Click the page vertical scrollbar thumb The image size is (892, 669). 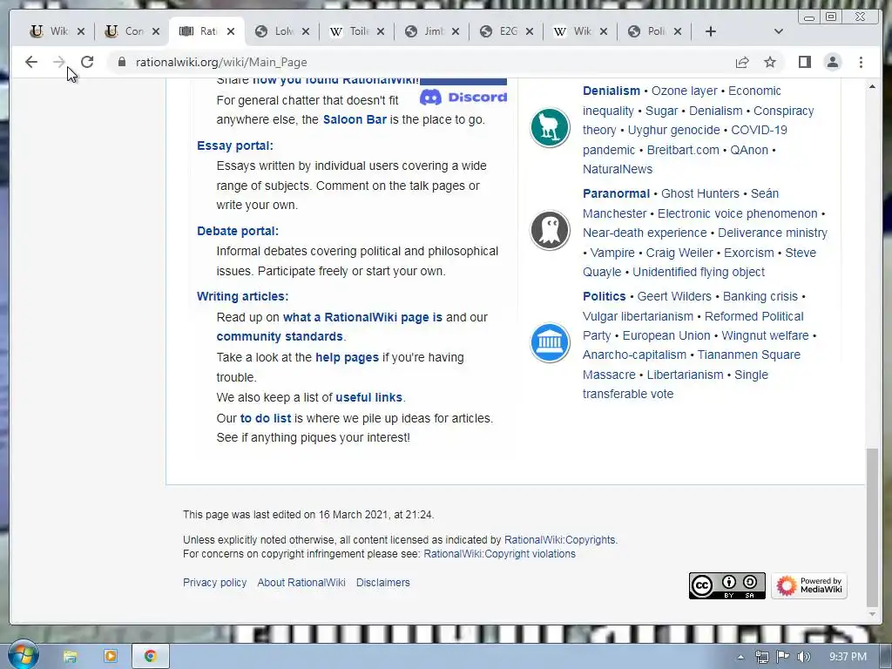[x=872, y=527]
